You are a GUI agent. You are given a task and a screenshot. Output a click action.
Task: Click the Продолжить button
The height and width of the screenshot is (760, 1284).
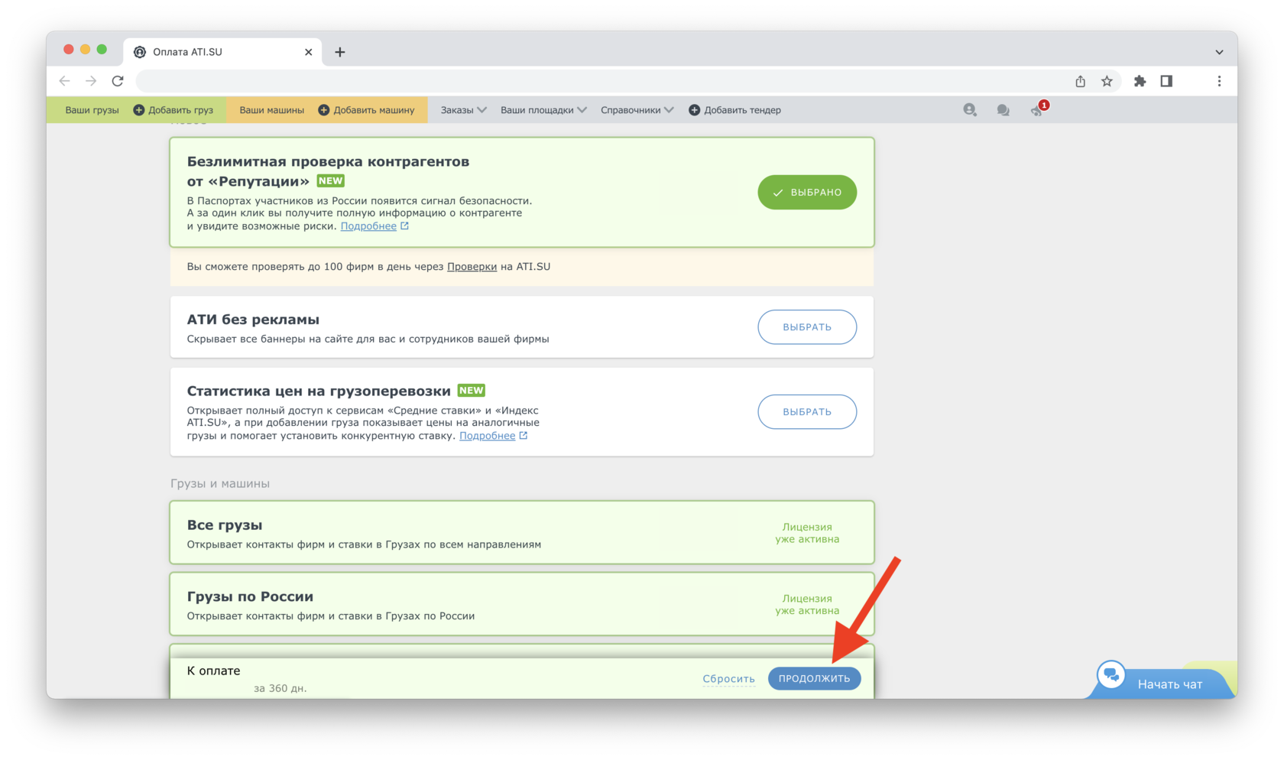[x=814, y=679]
